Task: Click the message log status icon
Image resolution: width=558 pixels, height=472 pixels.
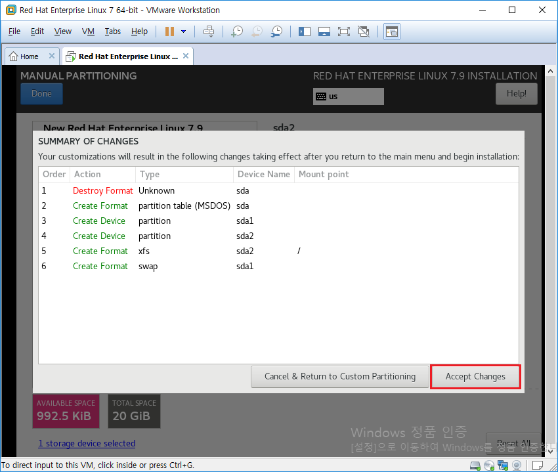Action: [538, 465]
